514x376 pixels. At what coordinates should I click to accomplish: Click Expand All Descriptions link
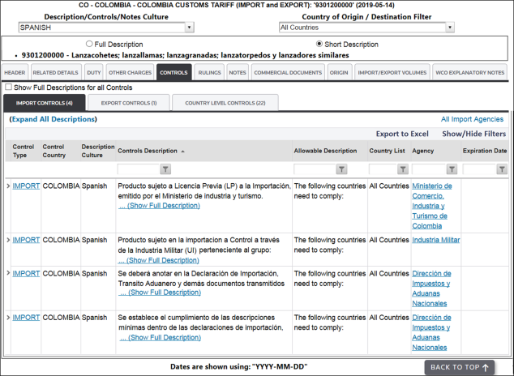click(x=54, y=119)
